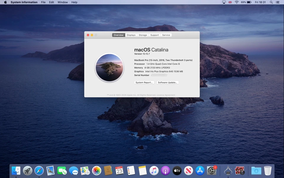
Task: Click the 8 GB 2133 MHz LPDDR3 text
Action: (x=157, y=68)
